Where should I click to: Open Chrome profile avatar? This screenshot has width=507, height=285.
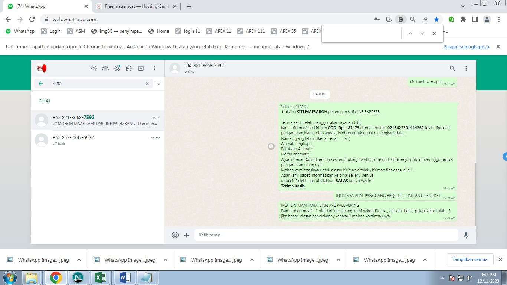click(x=487, y=19)
